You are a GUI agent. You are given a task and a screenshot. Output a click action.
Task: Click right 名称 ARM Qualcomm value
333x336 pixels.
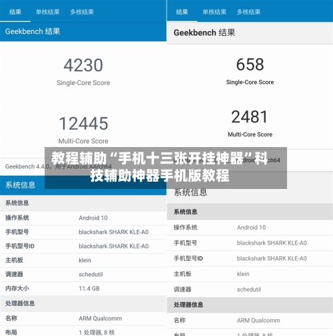coord(258,321)
